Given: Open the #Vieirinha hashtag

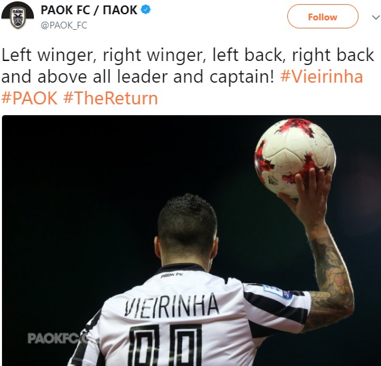Looking at the screenshot, I should pos(321,77).
